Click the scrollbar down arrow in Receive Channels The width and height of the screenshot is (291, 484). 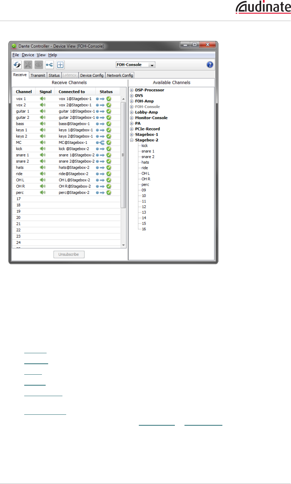click(x=123, y=245)
